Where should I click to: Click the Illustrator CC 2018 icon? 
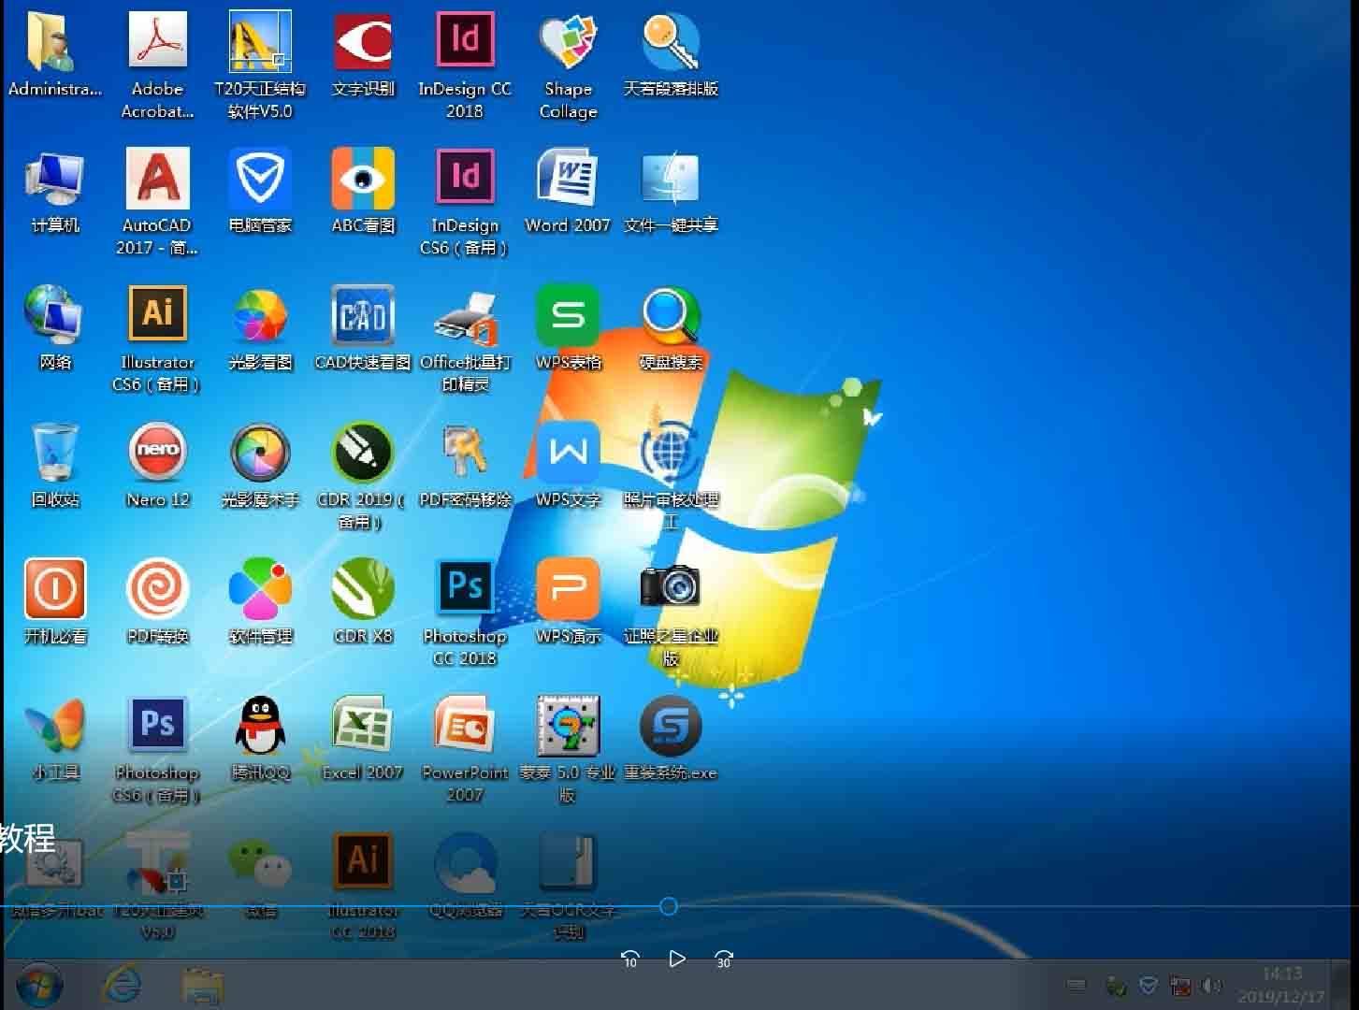point(363,862)
